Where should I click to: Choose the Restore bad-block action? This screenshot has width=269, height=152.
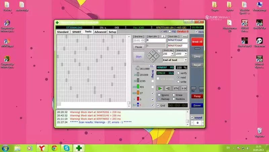pyautogui.click(x=174, y=99)
